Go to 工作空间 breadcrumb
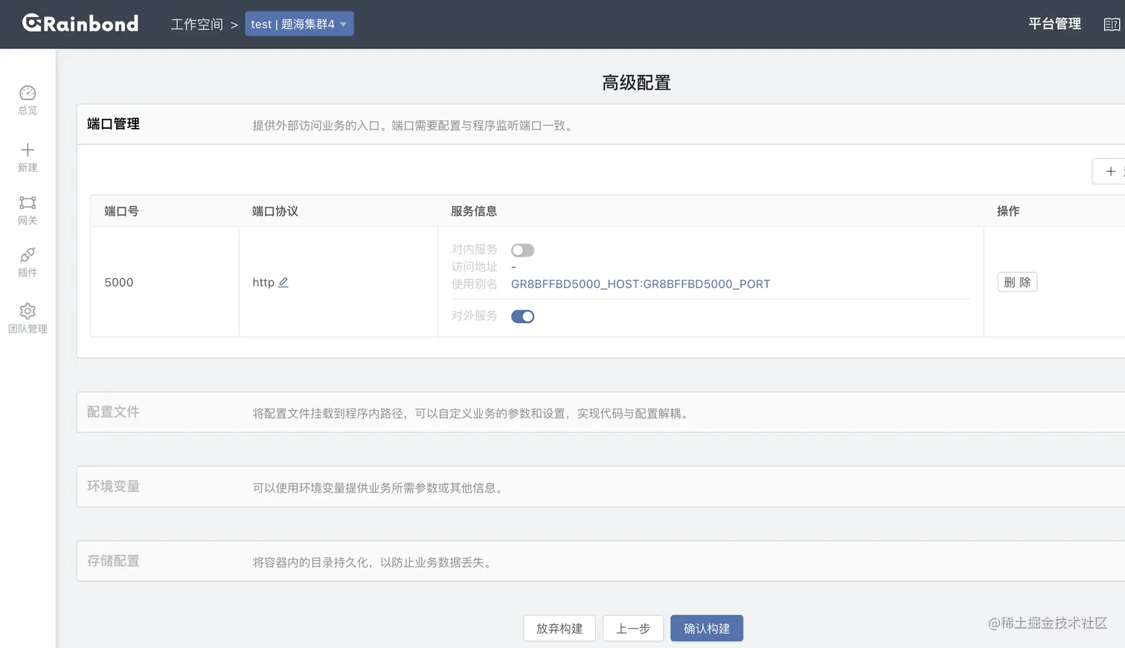Image resolution: width=1125 pixels, height=648 pixels. 196,25
